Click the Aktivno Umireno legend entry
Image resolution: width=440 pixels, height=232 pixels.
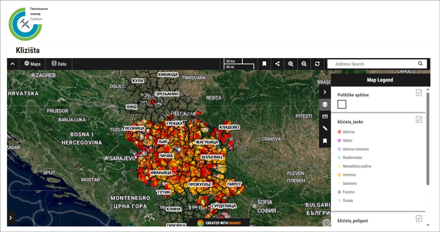click(353, 149)
